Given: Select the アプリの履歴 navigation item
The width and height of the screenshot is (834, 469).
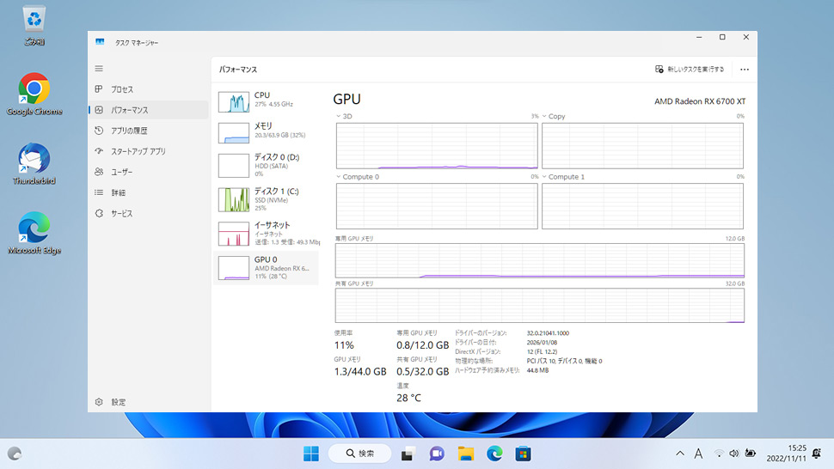Looking at the screenshot, I should [x=149, y=131].
